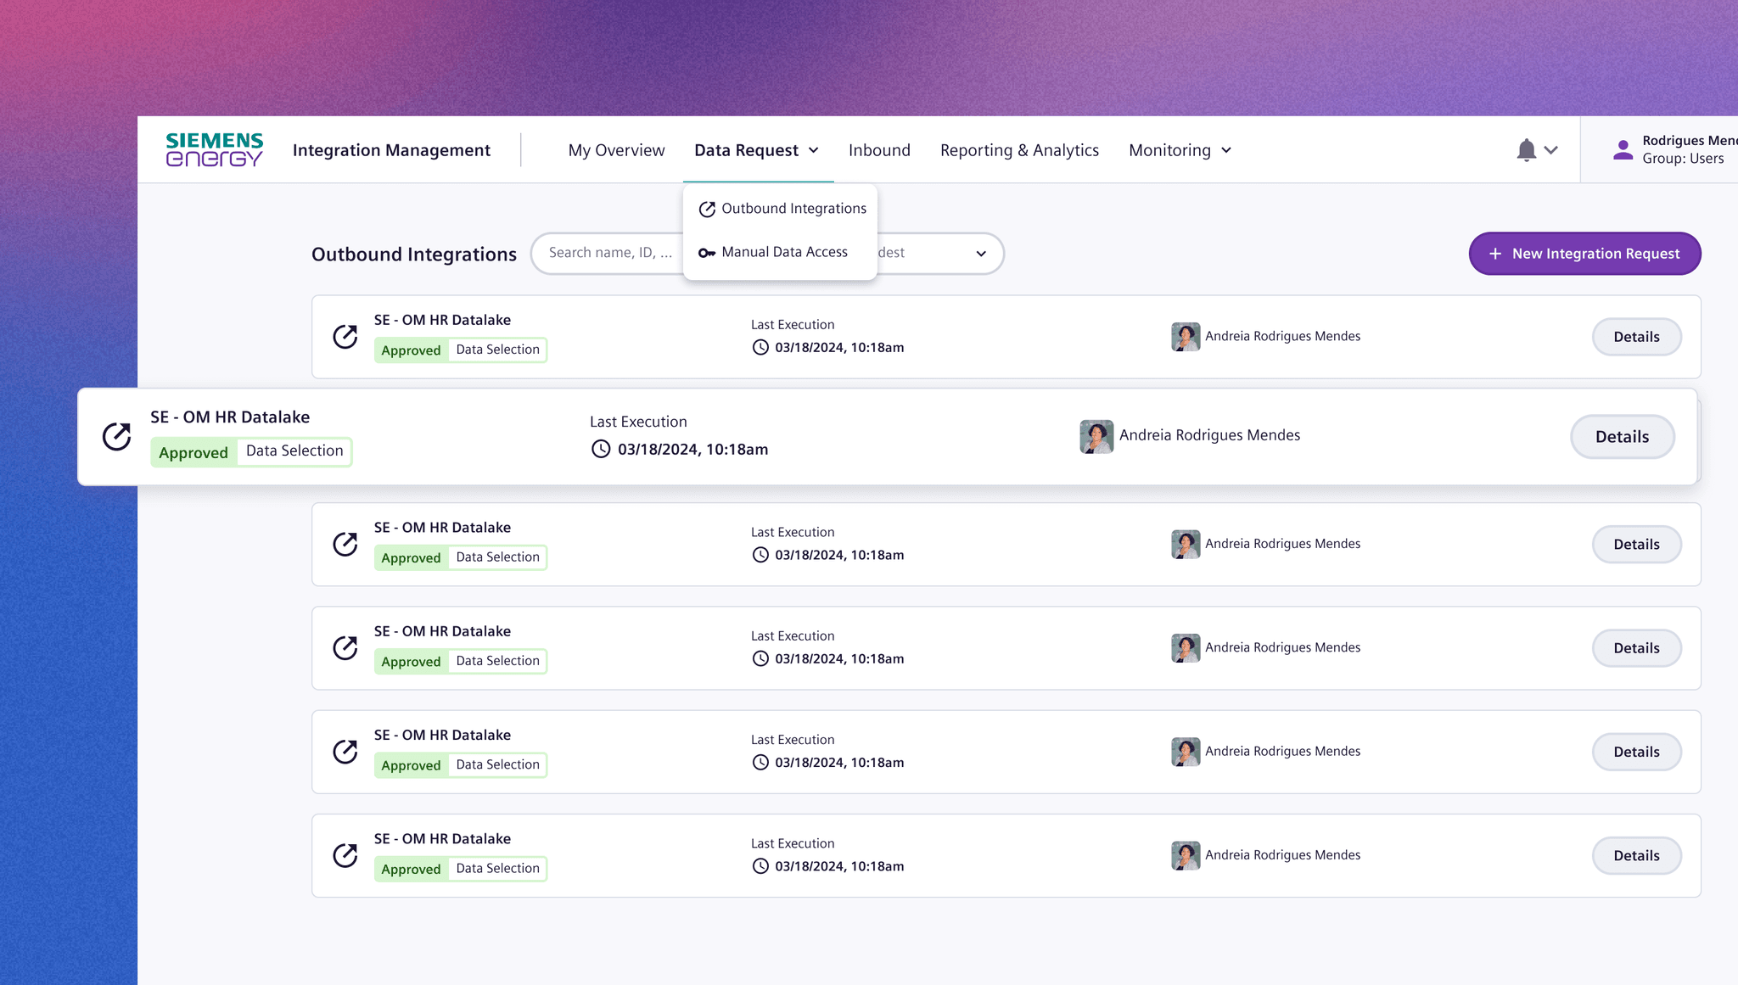Click avatar of Andreia in highlighted card
The image size is (1738, 985).
[x=1096, y=436]
